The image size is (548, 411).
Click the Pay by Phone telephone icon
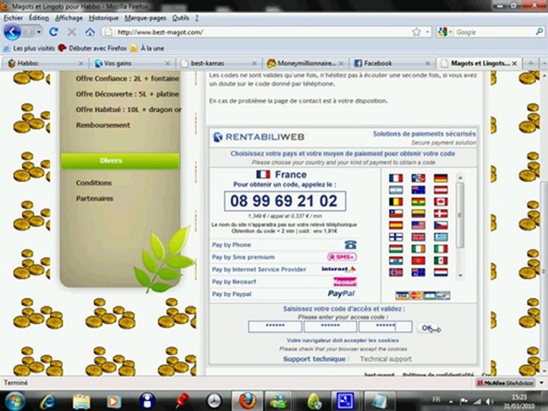350,245
